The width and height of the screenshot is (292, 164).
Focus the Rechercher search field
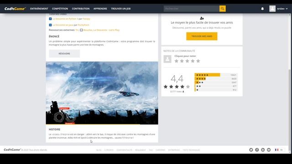pos(192,9)
